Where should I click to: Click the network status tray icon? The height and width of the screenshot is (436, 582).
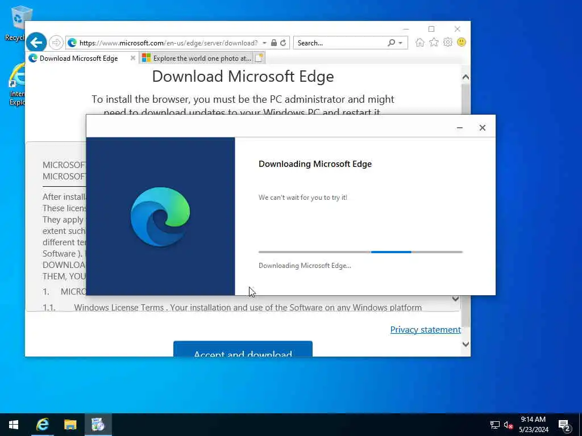tap(495, 425)
